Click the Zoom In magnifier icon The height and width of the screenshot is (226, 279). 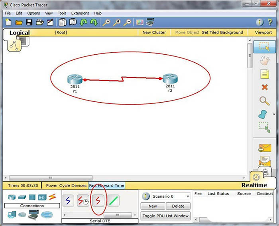(x=106, y=22)
